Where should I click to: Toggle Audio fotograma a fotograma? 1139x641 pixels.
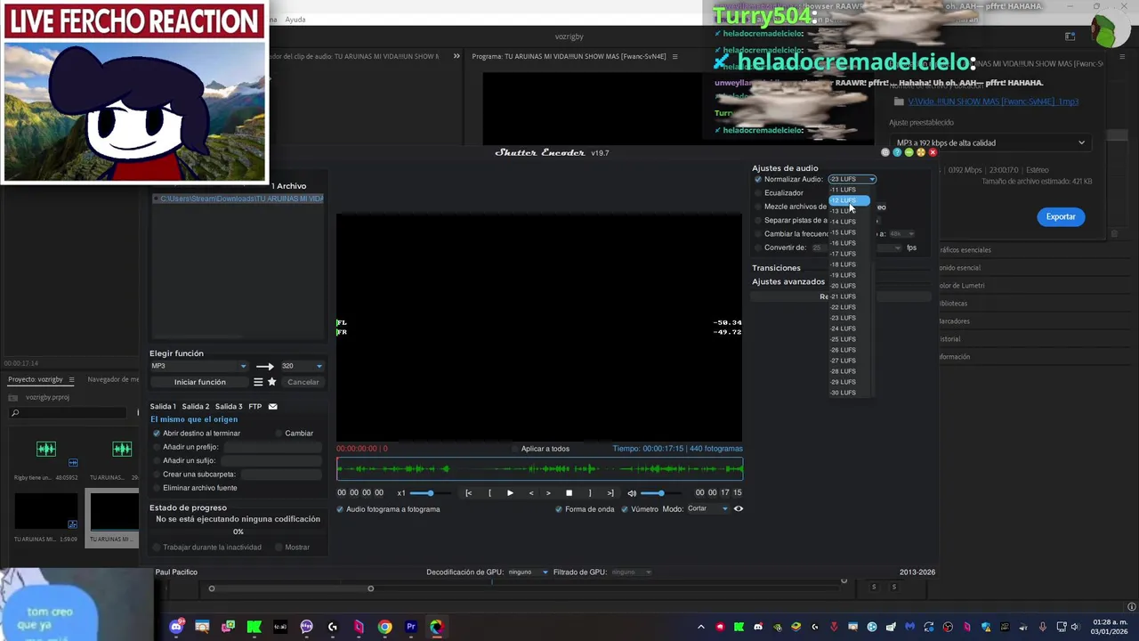(x=340, y=509)
